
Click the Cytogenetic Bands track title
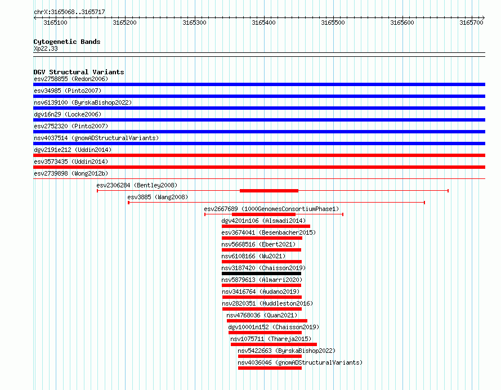(x=67, y=42)
